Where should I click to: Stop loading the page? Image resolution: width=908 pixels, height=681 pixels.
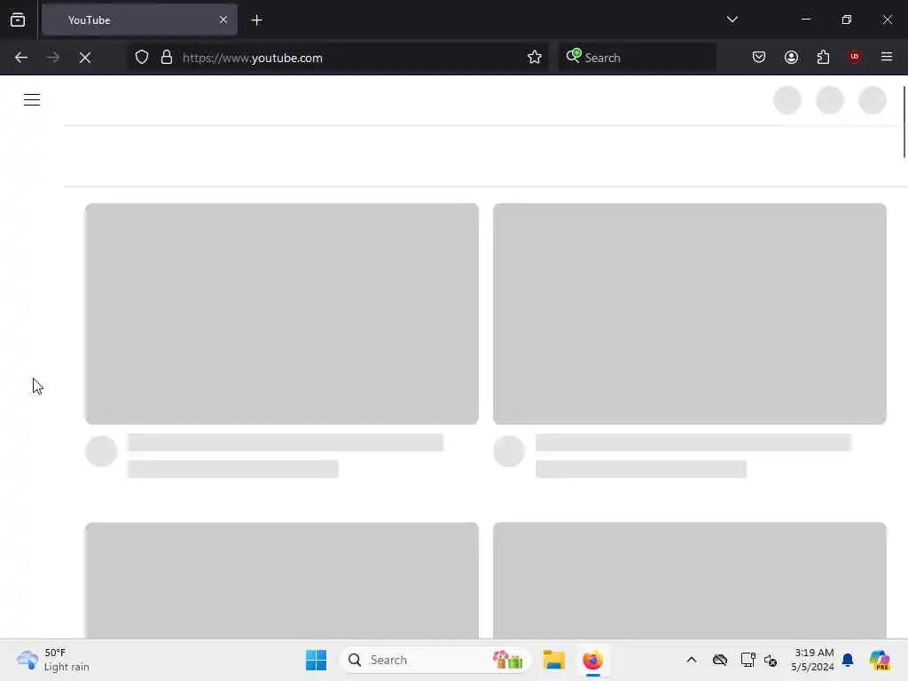point(85,58)
